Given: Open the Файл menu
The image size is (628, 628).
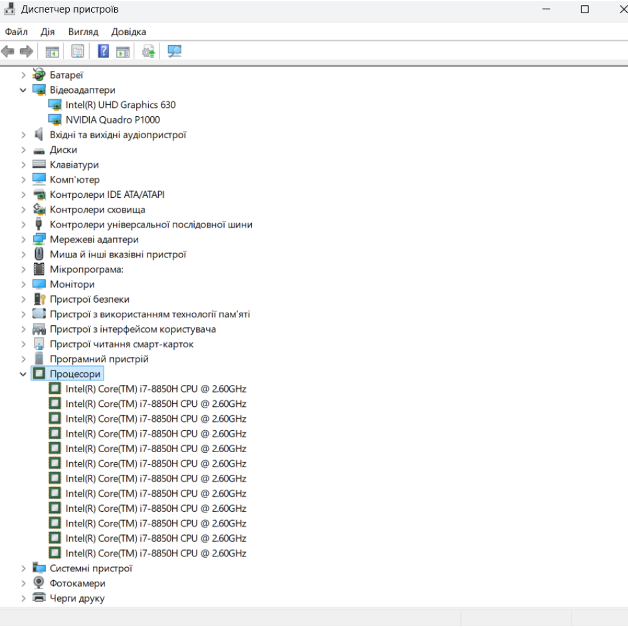Looking at the screenshot, I should coord(16,31).
